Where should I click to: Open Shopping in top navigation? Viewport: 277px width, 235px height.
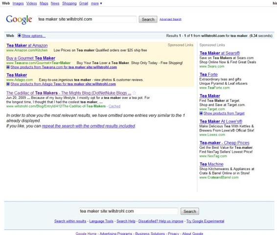tap(69, 3)
